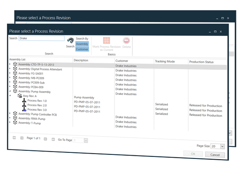Open the Go To Page dropdown
This screenshot has height=174, width=244.
tap(86, 141)
